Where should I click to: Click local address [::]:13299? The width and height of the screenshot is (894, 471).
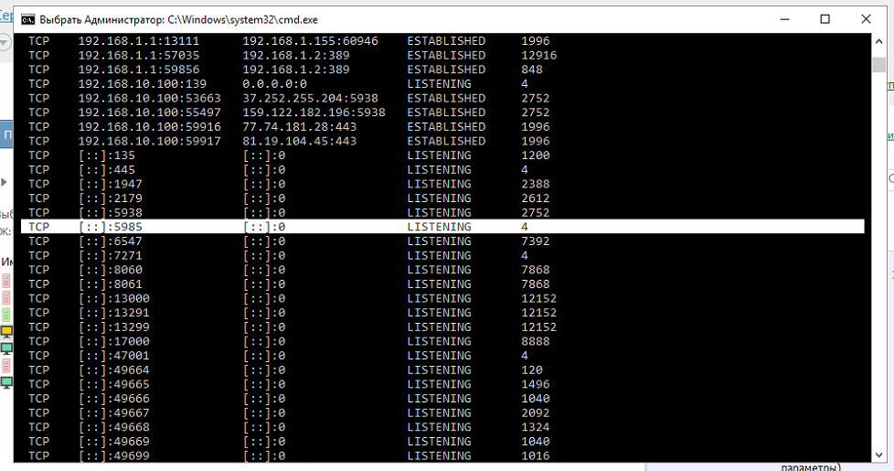pos(114,327)
